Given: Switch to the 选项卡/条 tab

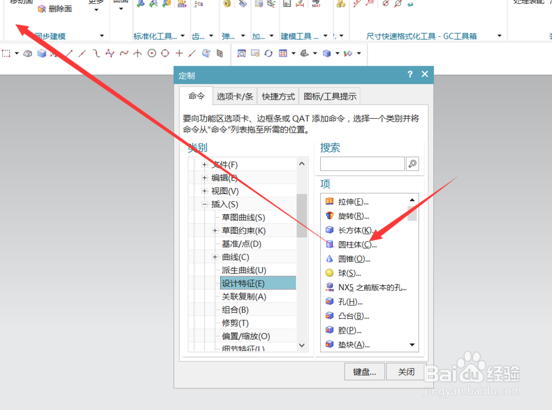Looking at the screenshot, I should tap(235, 96).
